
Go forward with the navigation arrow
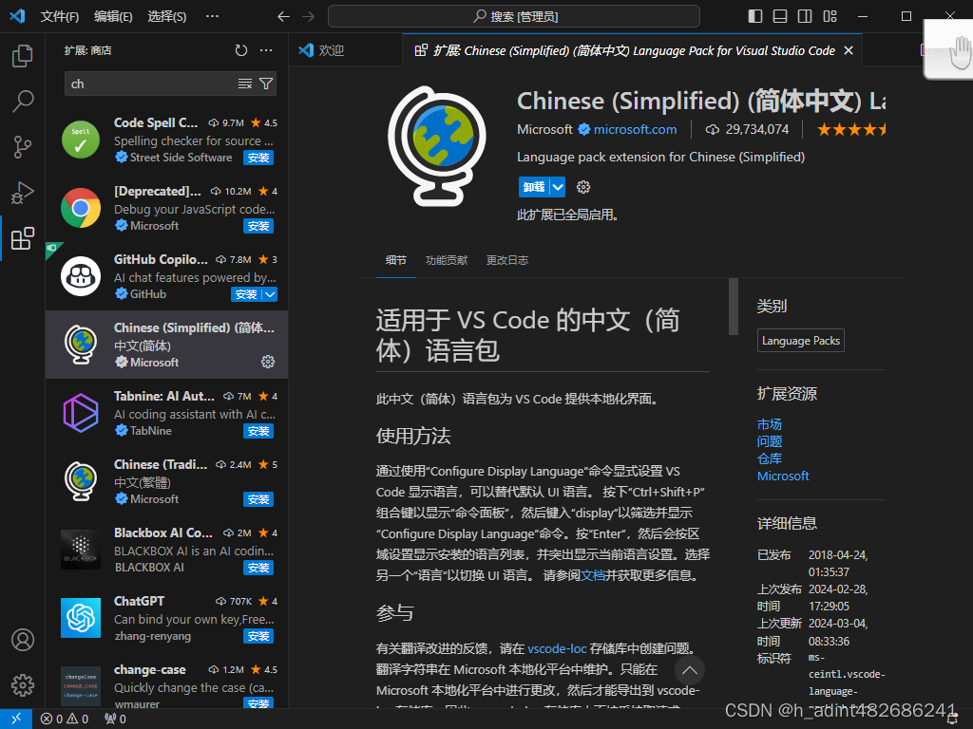pyautogui.click(x=309, y=16)
